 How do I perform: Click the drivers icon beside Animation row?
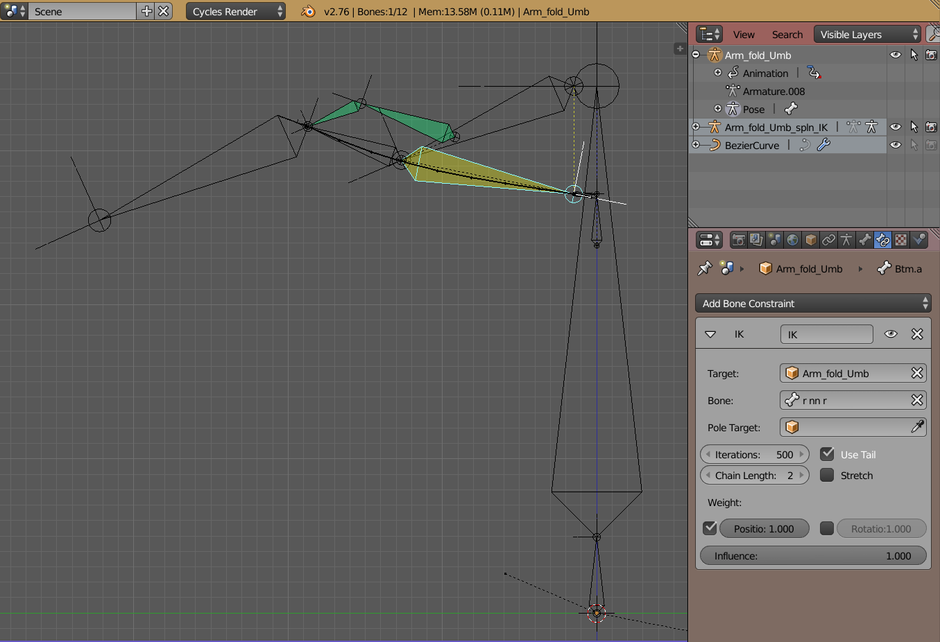(814, 73)
